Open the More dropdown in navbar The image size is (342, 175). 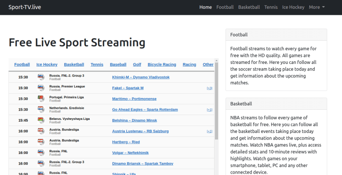pos(317,7)
